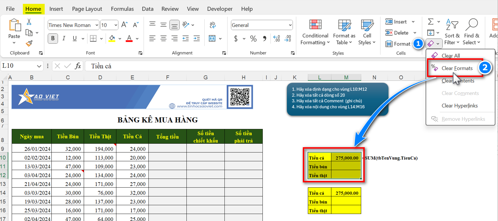This screenshot has height=221, width=498.
Task: Toggle Underline formatting
Action: coord(75,38)
